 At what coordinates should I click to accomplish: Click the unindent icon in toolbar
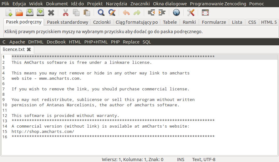click(x=151, y=13)
